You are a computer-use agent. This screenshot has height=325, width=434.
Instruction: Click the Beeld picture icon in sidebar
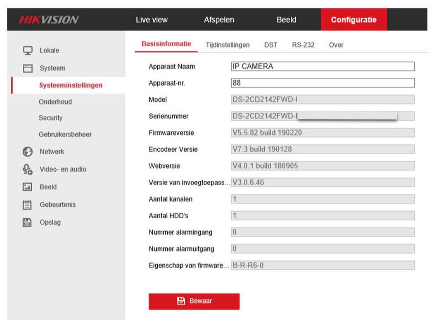coord(27,187)
